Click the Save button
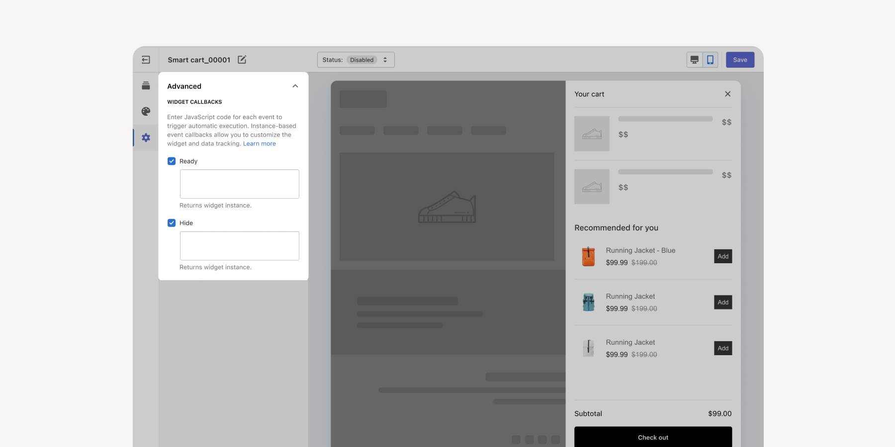This screenshot has height=447, width=895. [740, 60]
